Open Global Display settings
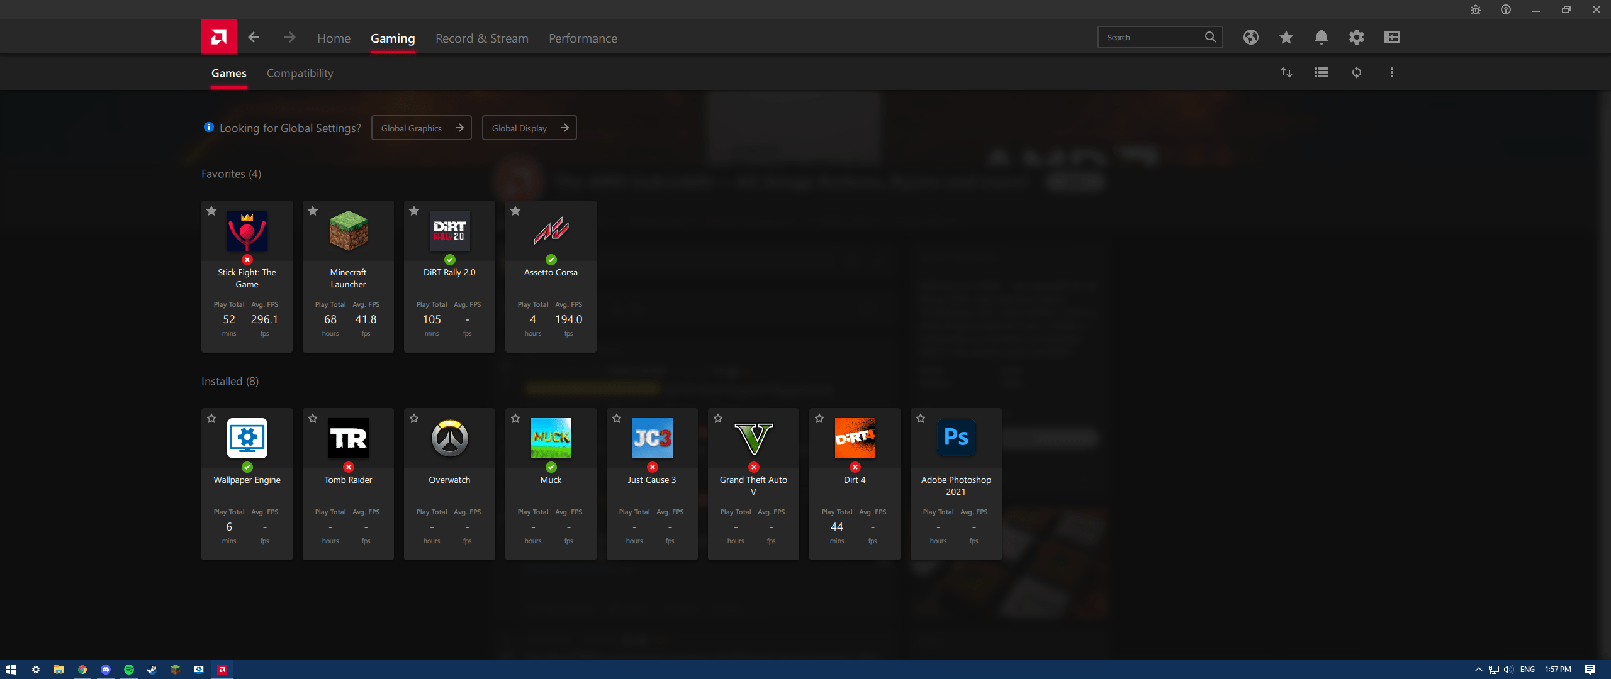Viewport: 1611px width, 679px height. click(529, 128)
